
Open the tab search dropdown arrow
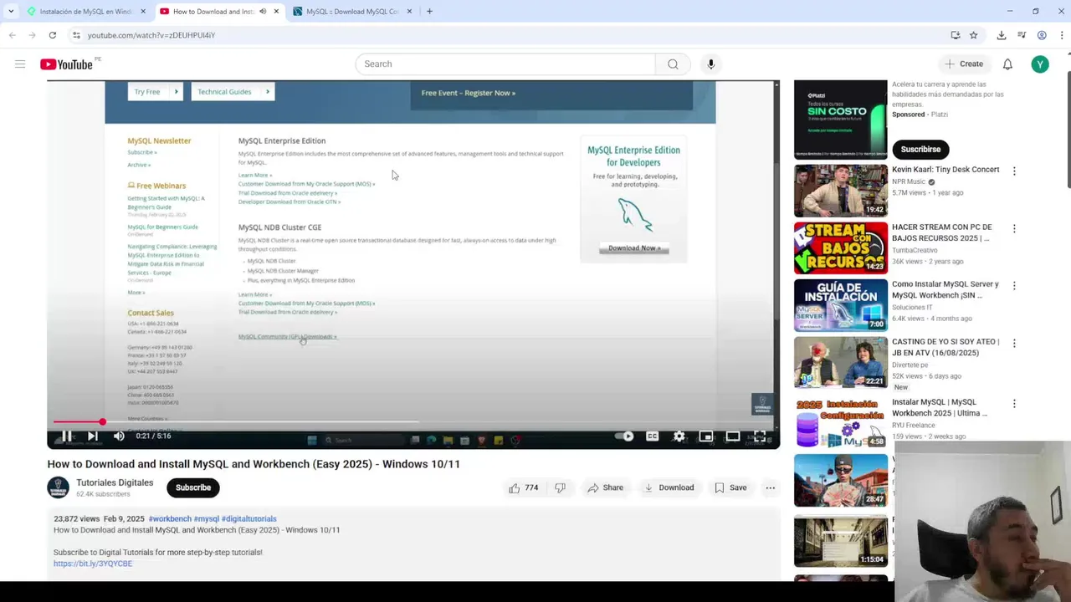tap(11, 12)
